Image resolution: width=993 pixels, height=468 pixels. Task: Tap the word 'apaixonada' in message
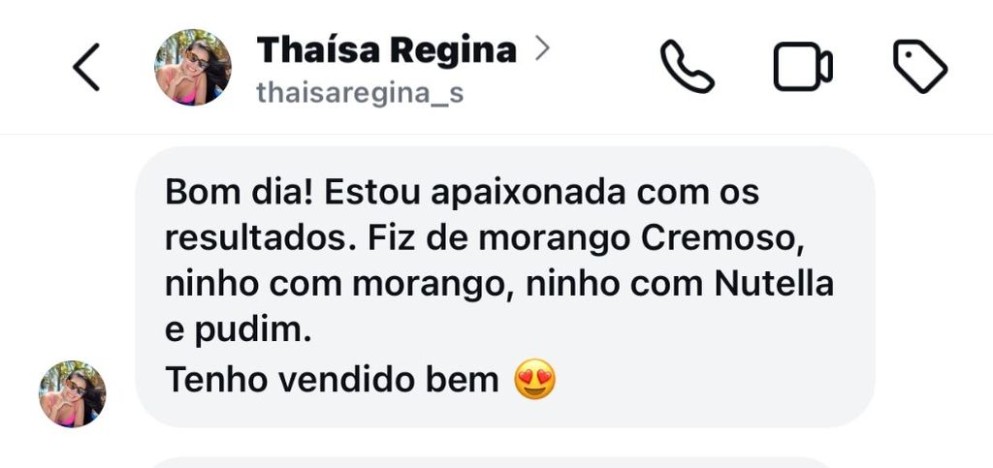pyautogui.click(x=529, y=194)
